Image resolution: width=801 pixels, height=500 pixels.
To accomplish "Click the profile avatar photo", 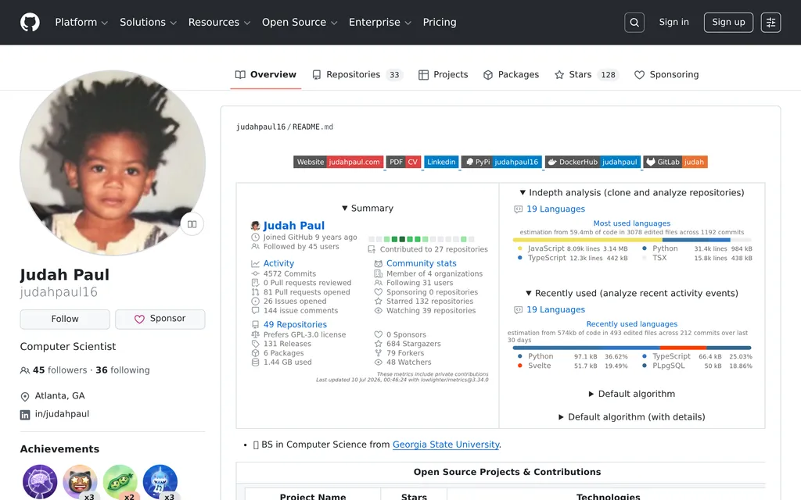I will pos(113,163).
